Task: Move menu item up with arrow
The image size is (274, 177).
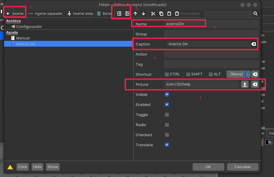Action: coord(135,14)
